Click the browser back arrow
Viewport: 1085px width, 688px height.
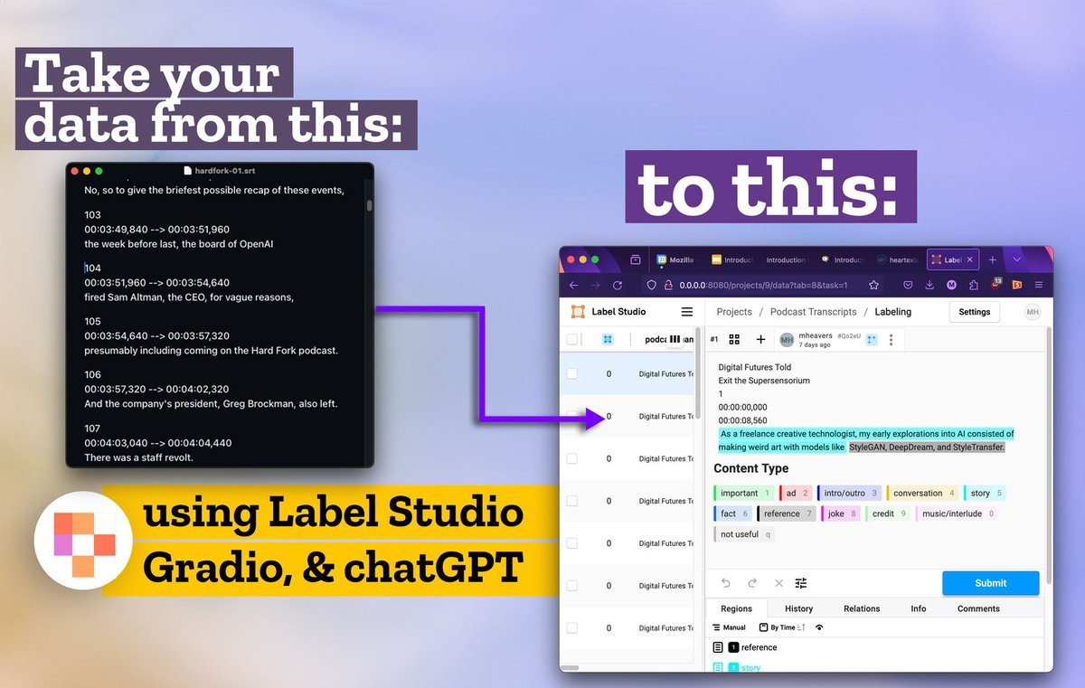[573, 285]
